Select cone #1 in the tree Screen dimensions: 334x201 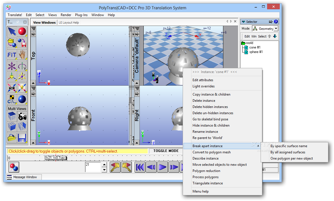tap(255, 47)
